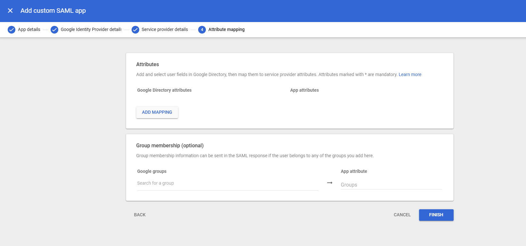526x246 pixels.
Task: Focus the Search for a group field
Action: (x=227, y=183)
